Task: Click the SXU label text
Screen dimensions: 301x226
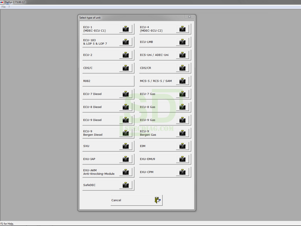Action: (x=86, y=146)
